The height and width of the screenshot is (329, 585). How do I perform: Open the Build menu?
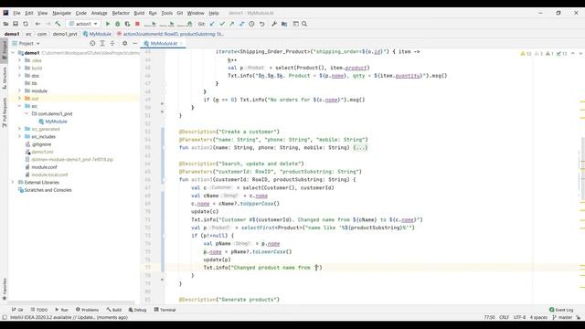point(139,13)
